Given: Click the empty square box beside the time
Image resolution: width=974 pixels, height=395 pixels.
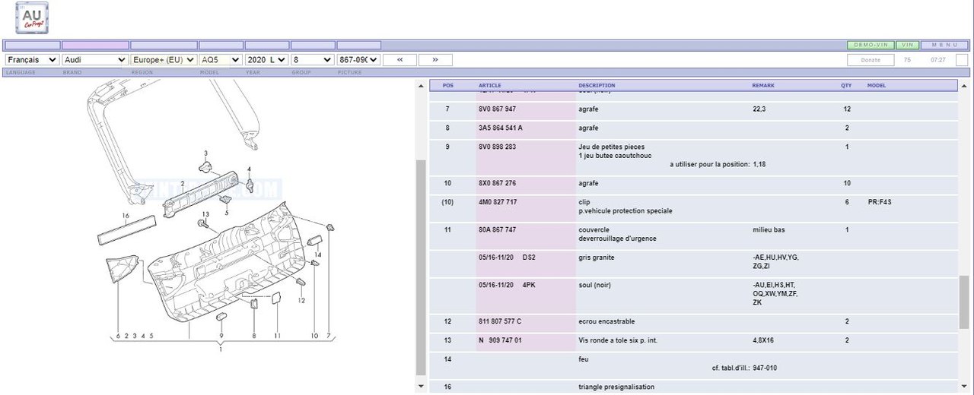Looking at the screenshot, I should click(x=962, y=60).
